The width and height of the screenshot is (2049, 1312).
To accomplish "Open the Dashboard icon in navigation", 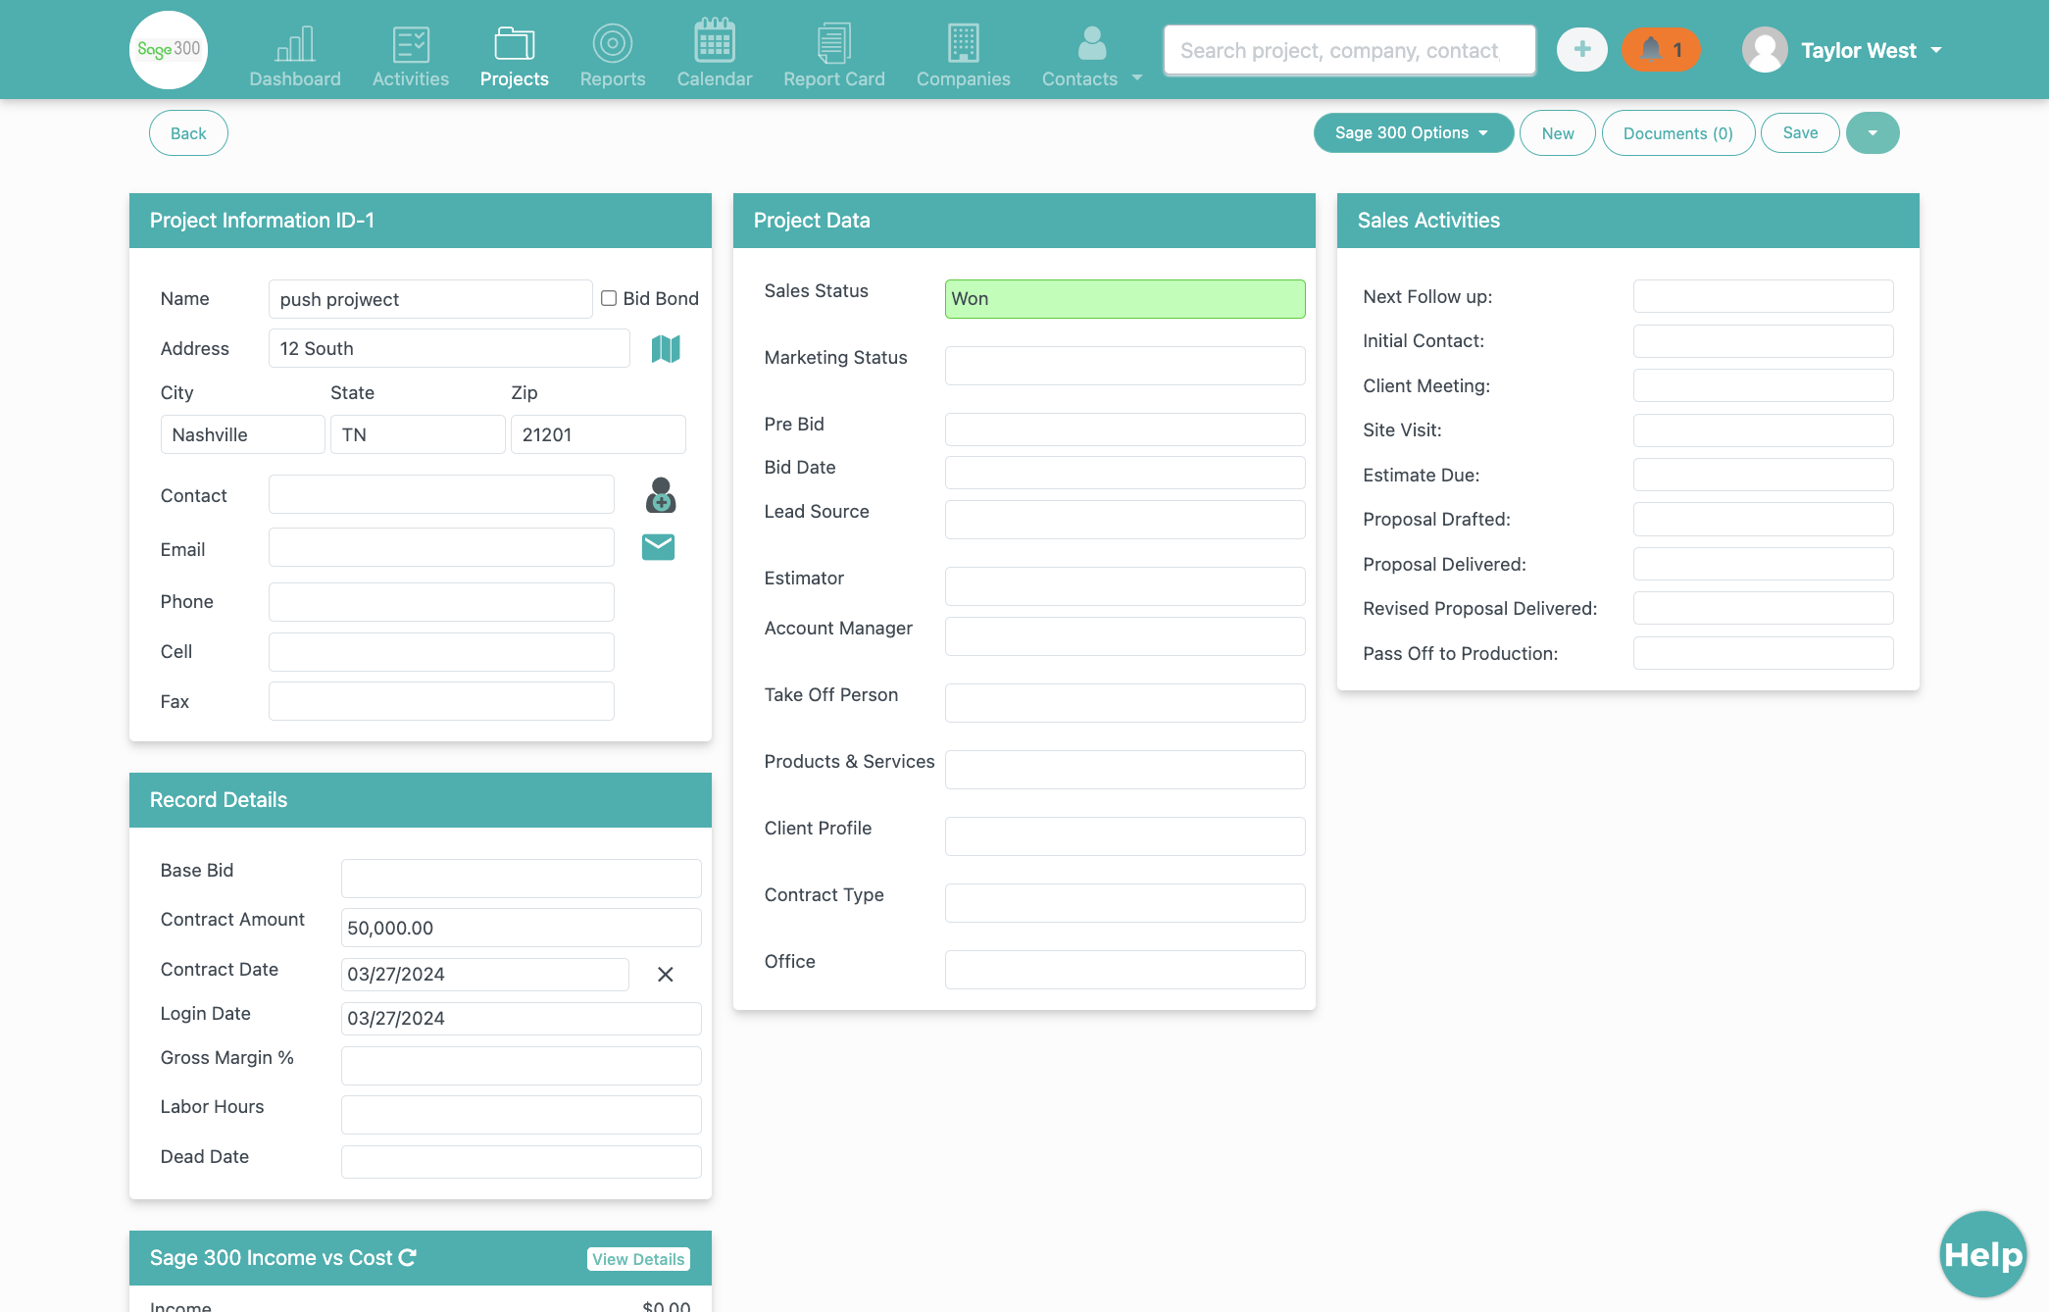I will [x=295, y=43].
